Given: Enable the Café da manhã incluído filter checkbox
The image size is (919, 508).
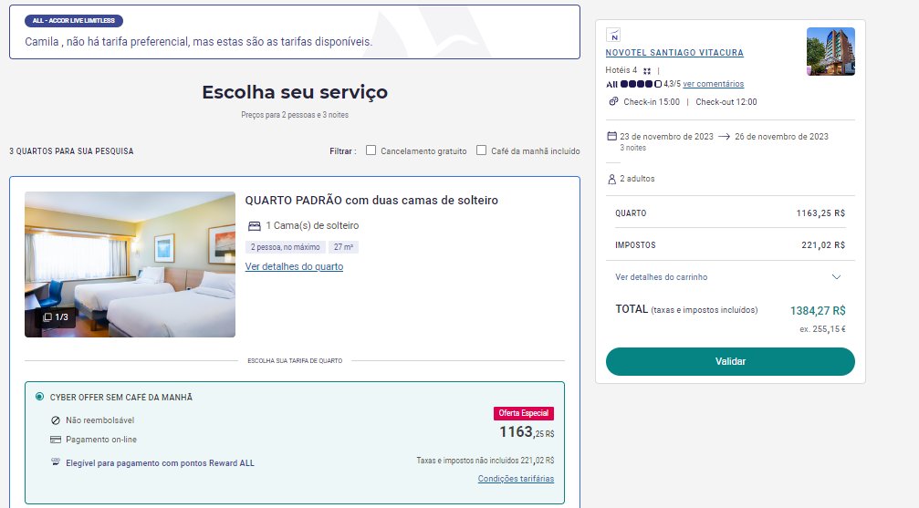Looking at the screenshot, I should [481, 150].
